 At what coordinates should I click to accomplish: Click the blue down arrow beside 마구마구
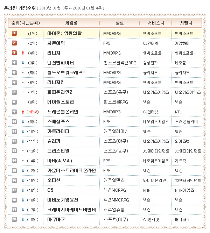tap(23, 219)
